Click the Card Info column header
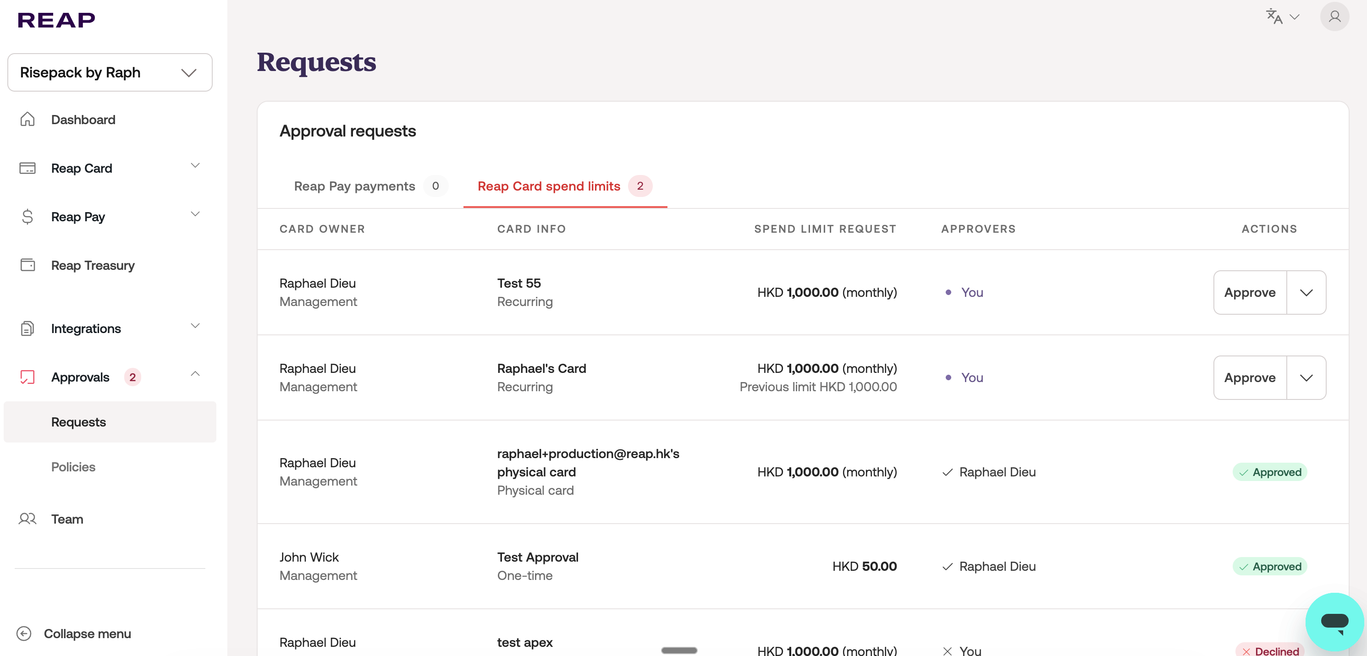This screenshot has height=656, width=1367. coord(531,229)
